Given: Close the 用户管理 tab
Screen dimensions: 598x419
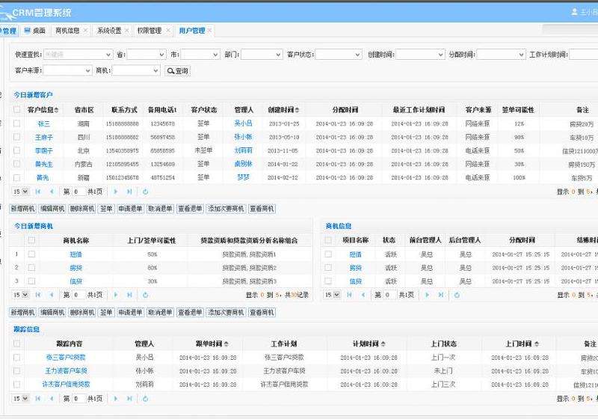Looking at the screenshot, I should pos(209,30).
